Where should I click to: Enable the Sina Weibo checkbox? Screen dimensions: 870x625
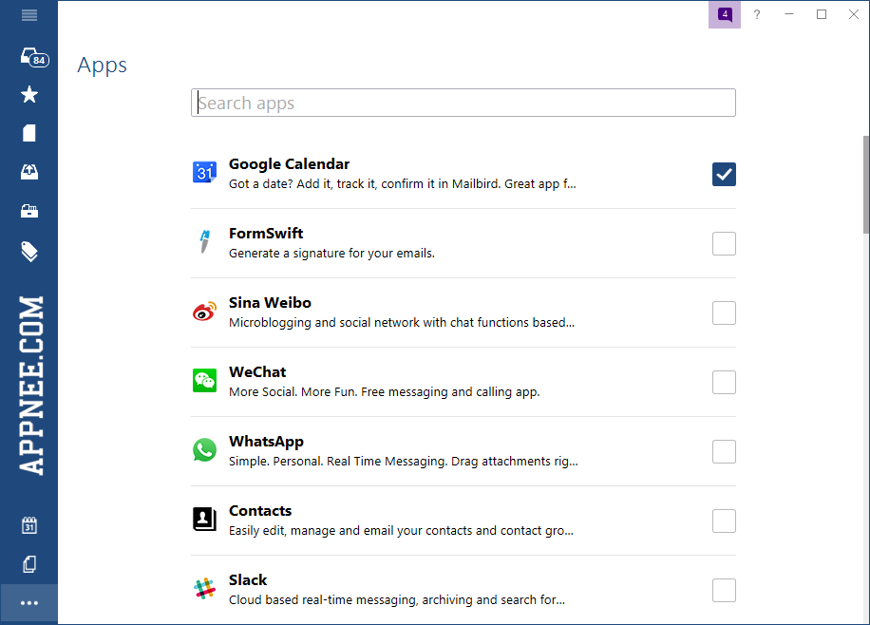pyautogui.click(x=724, y=313)
